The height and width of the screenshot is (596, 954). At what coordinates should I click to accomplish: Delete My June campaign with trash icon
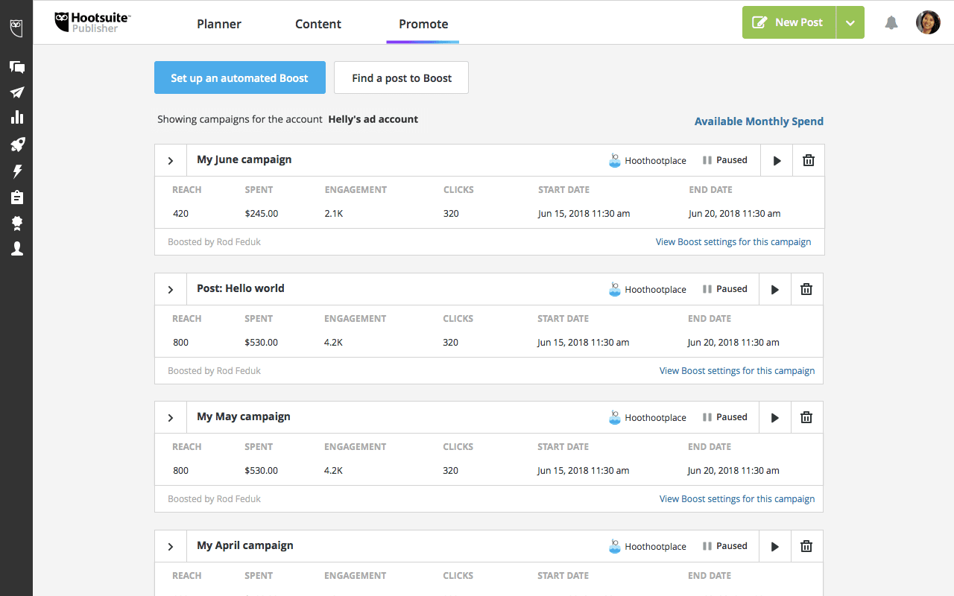tap(809, 160)
